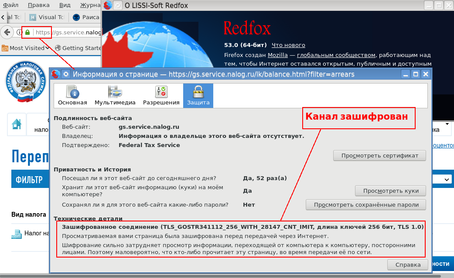454x278 pixels.
Task: Select the Защита tab
Action: pos(198,96)
